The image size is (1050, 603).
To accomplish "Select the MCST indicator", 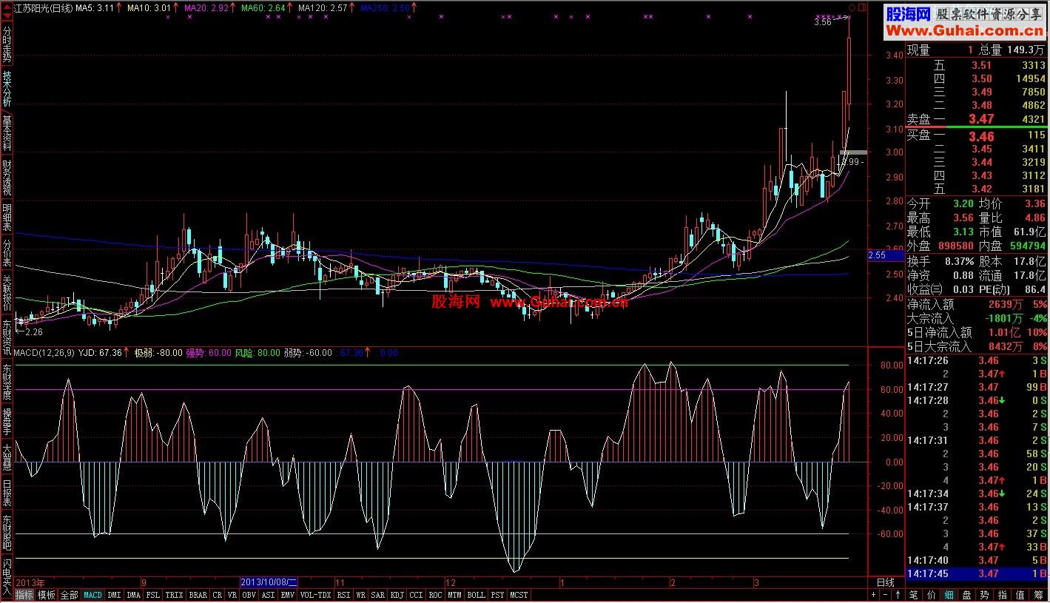I will (519, 595).
